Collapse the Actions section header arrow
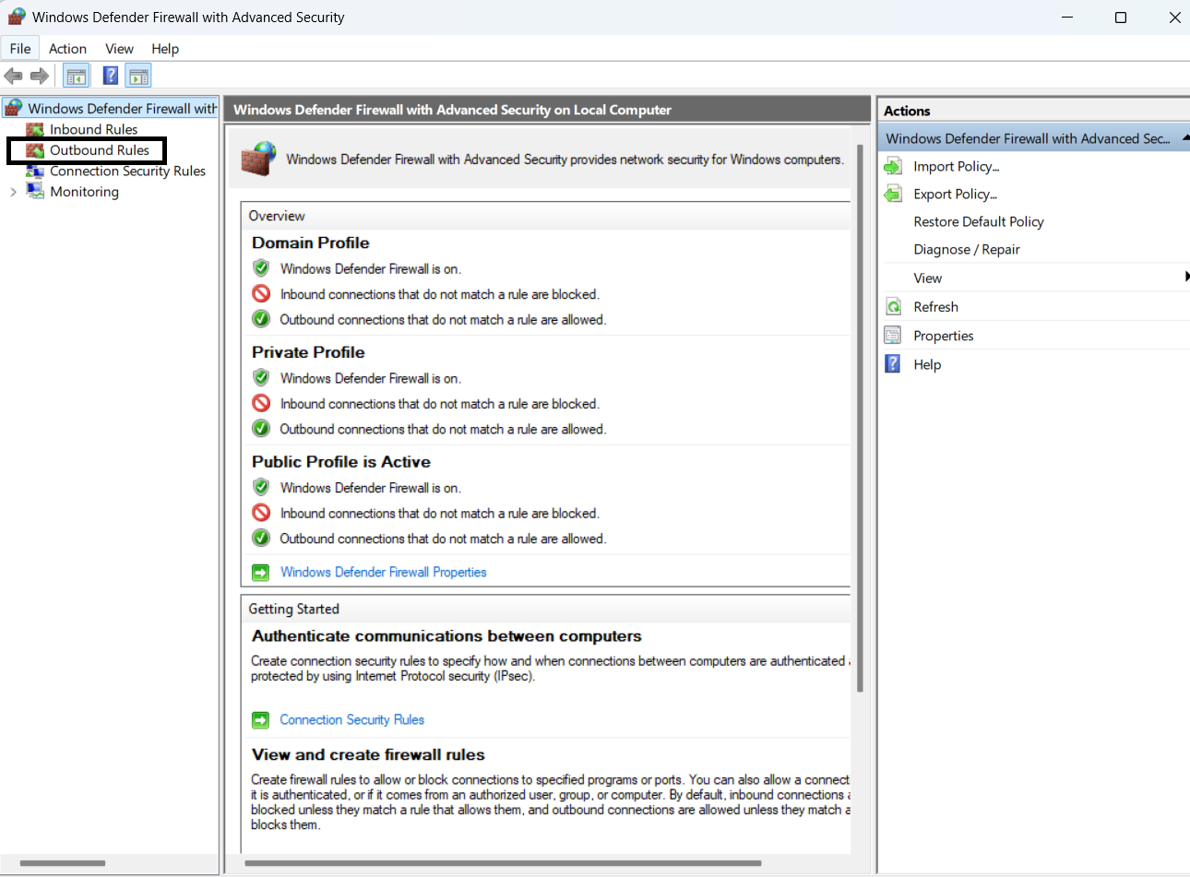 coord(1185,138)
